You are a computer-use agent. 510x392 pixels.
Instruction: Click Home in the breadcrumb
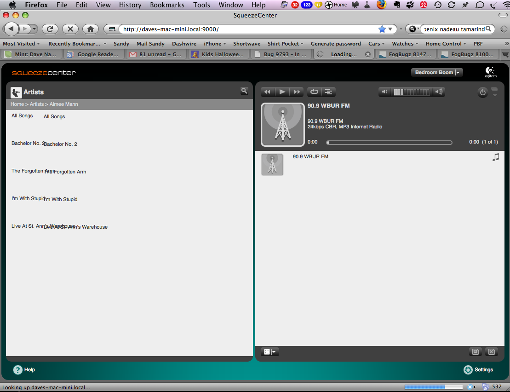[x=17, y=104]
